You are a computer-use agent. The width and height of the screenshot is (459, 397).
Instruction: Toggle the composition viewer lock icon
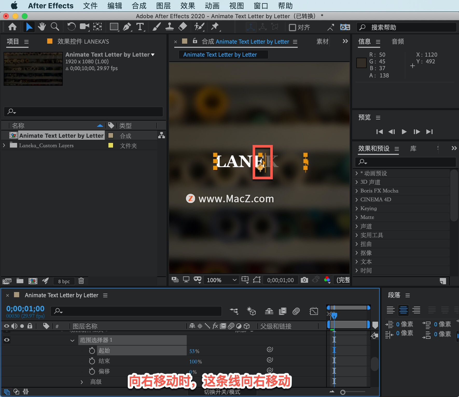[195, 41]
